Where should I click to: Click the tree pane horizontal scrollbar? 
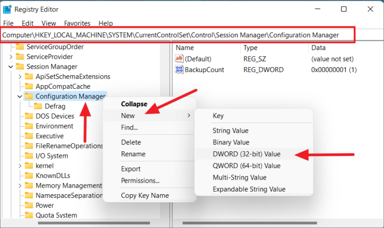pyautogui.click(x=94, y=223)
